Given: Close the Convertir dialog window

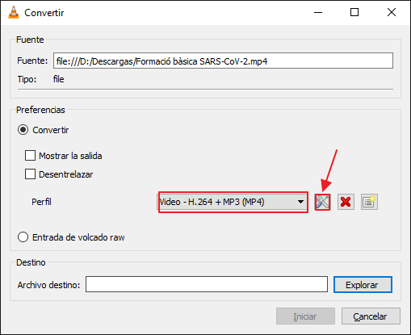Looking at the screenshot, I should click(x=392, y=12).
